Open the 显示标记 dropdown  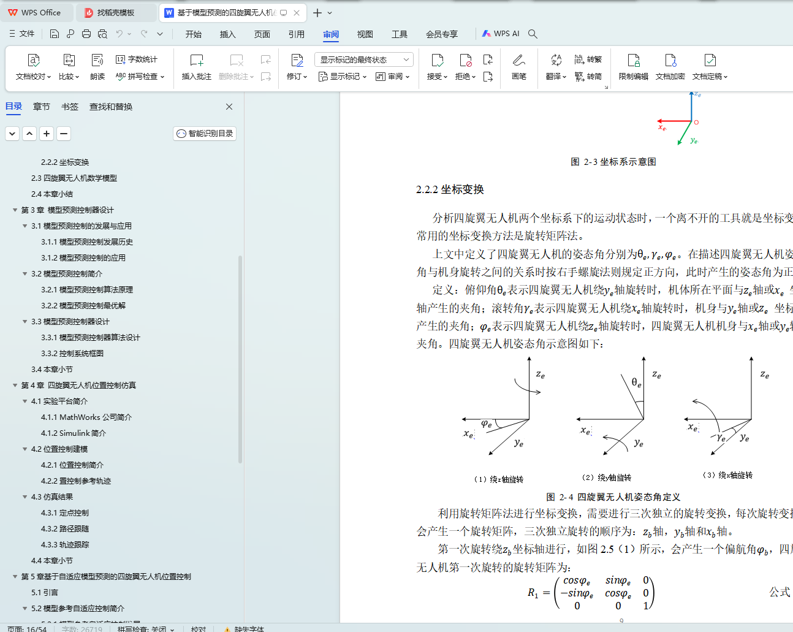(x=343, y=77)
